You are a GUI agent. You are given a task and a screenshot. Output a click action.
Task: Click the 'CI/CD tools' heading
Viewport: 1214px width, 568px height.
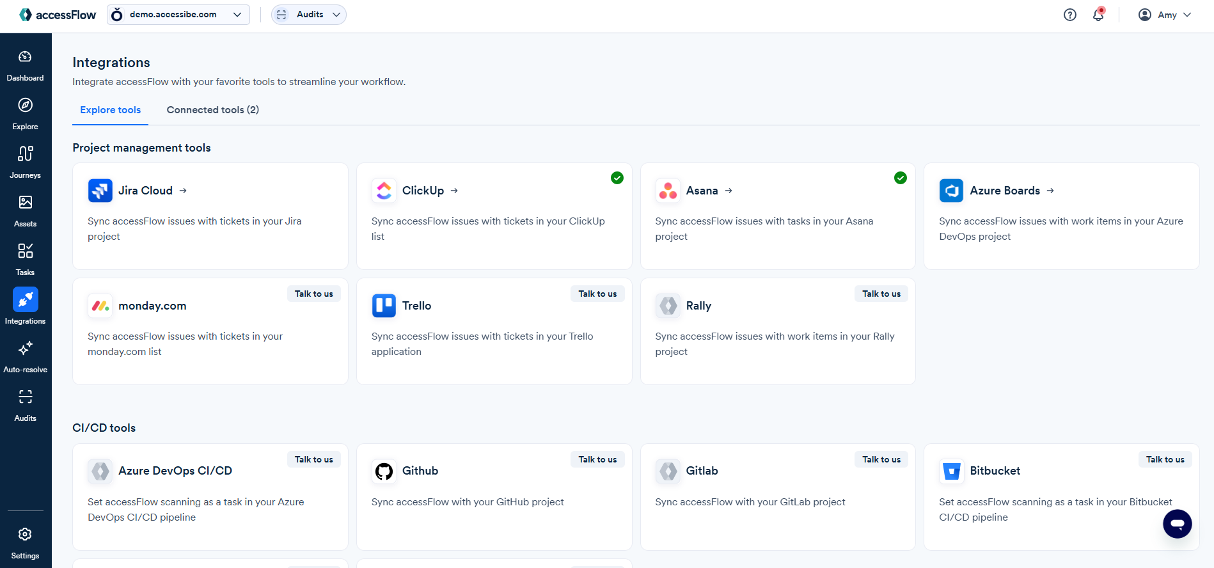(104, 428)
